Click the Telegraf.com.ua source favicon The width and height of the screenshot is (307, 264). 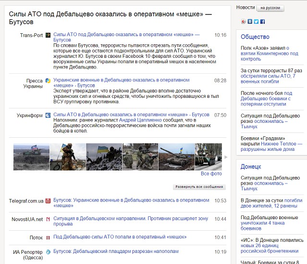coord(48,201)
